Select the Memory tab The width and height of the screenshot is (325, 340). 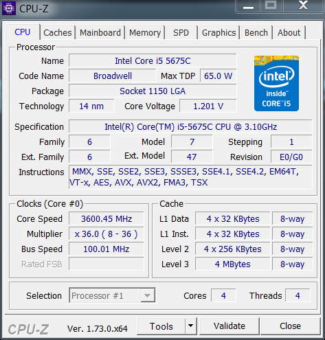tap(145, 32)
